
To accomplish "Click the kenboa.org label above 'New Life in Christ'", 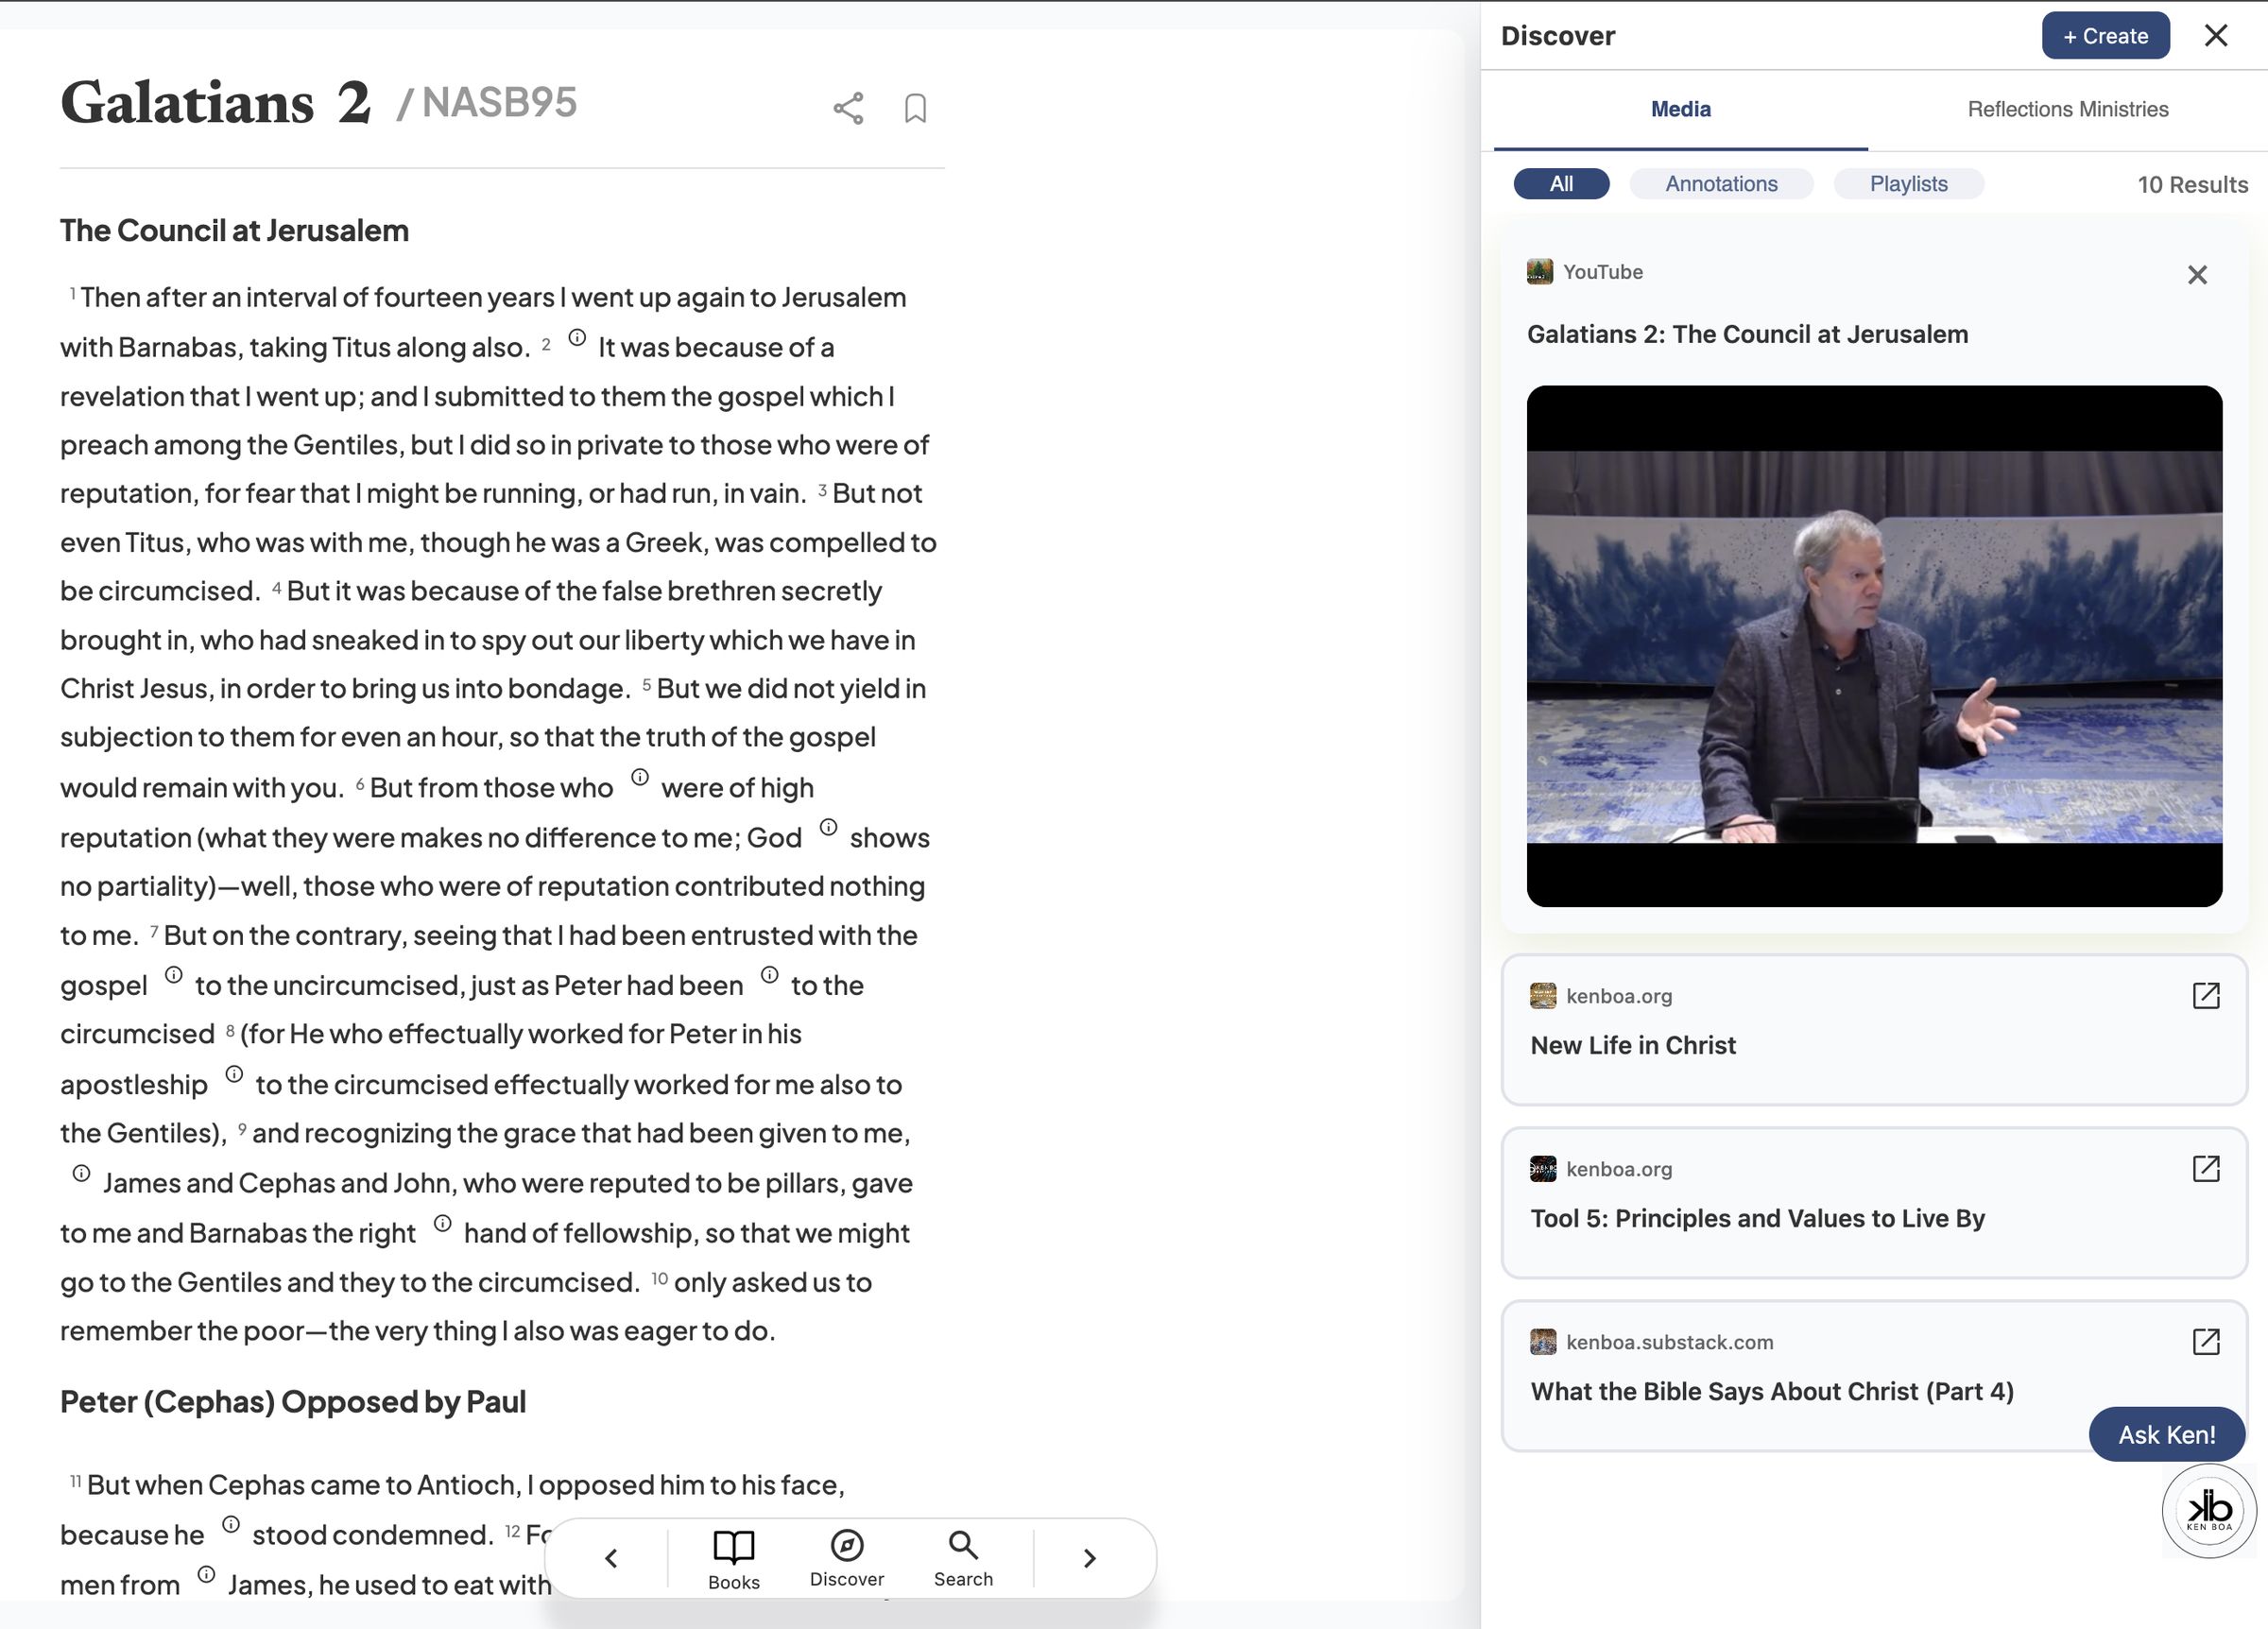I will tap(1619, 996).
